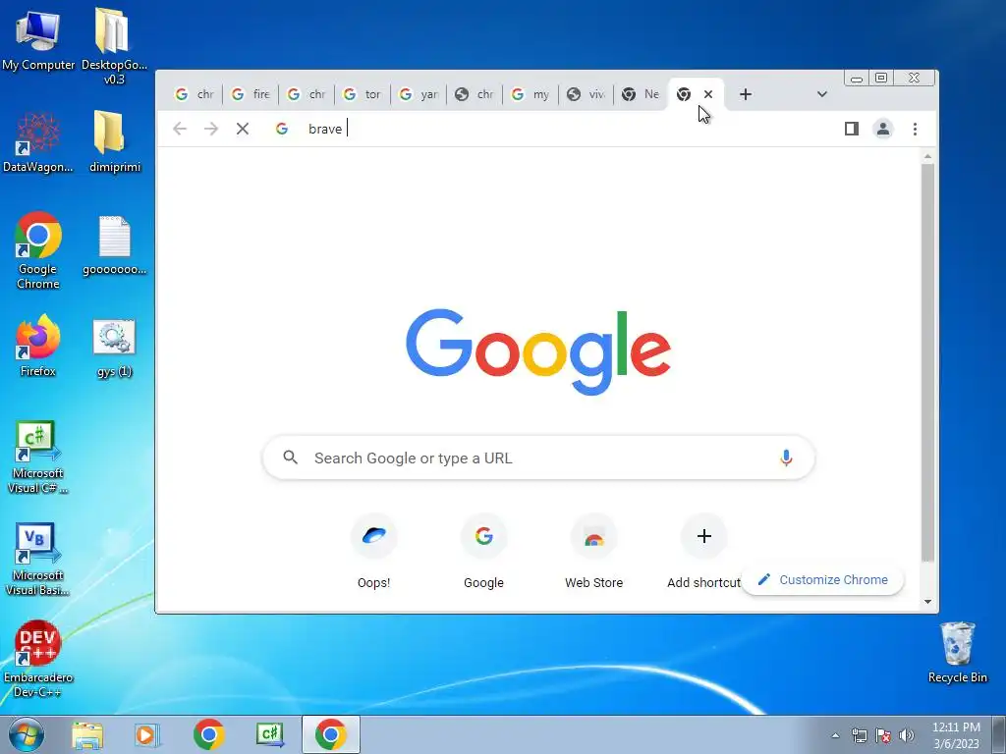Viewport: 1006px width, 754px height.
Task: Click the network tray icon
Action: [859, 735]
